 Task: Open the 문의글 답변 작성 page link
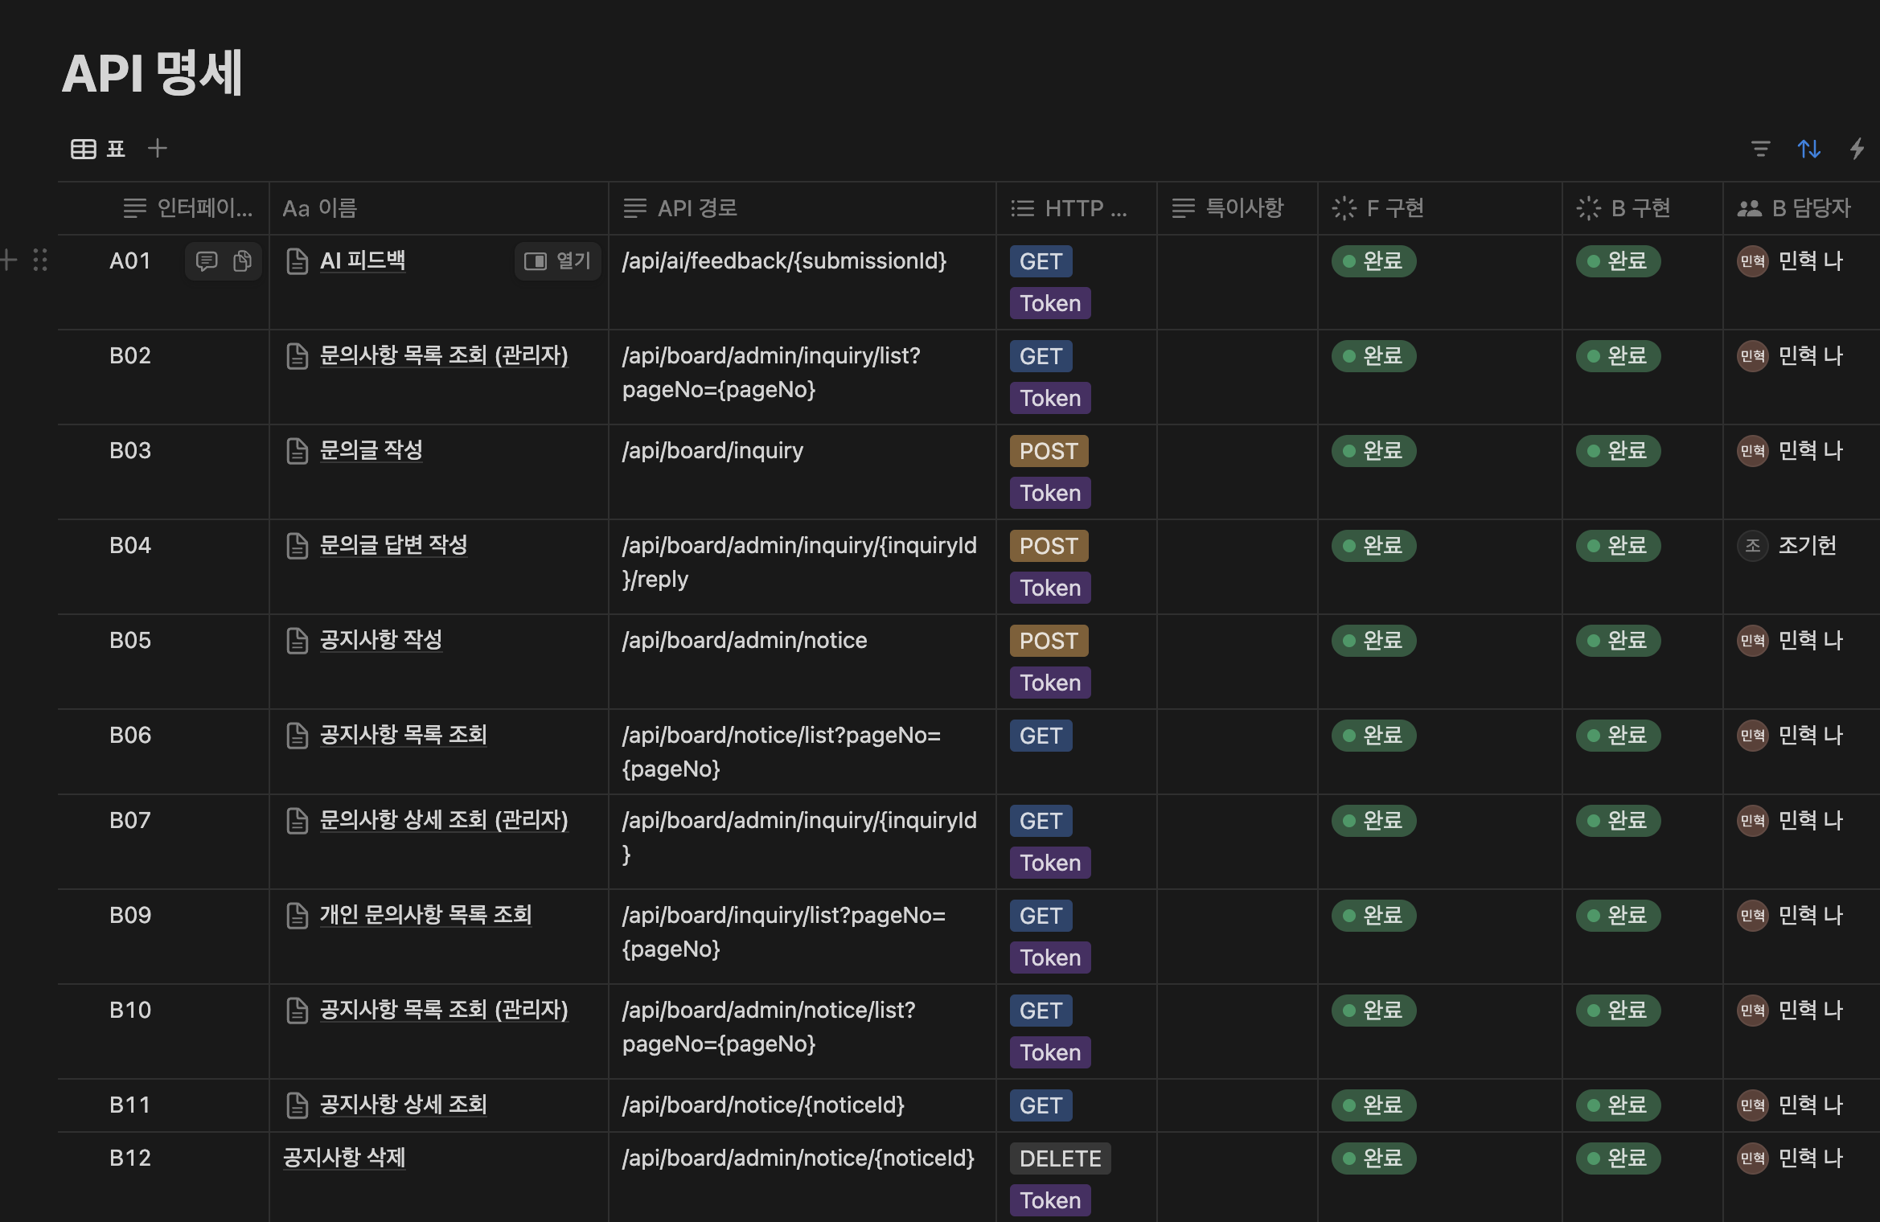coord(393,545)
